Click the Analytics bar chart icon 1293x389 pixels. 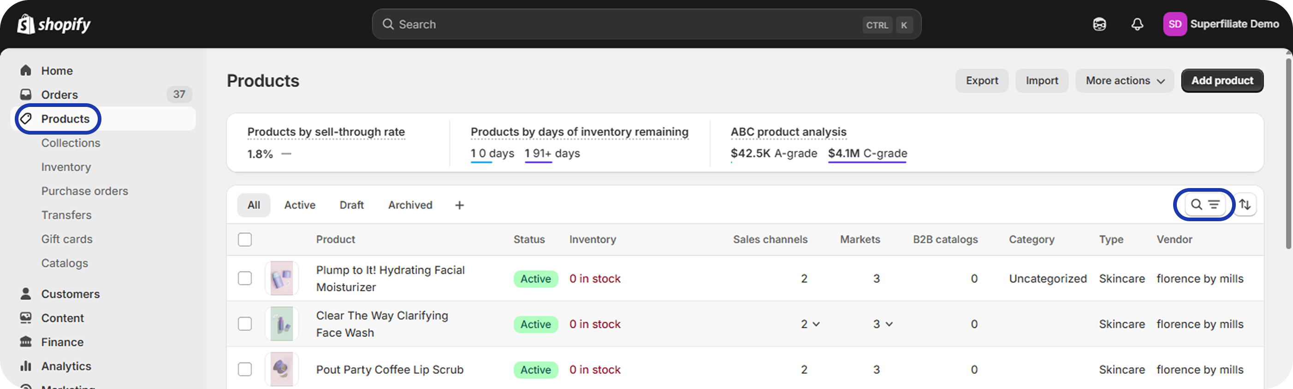point(26,366)
